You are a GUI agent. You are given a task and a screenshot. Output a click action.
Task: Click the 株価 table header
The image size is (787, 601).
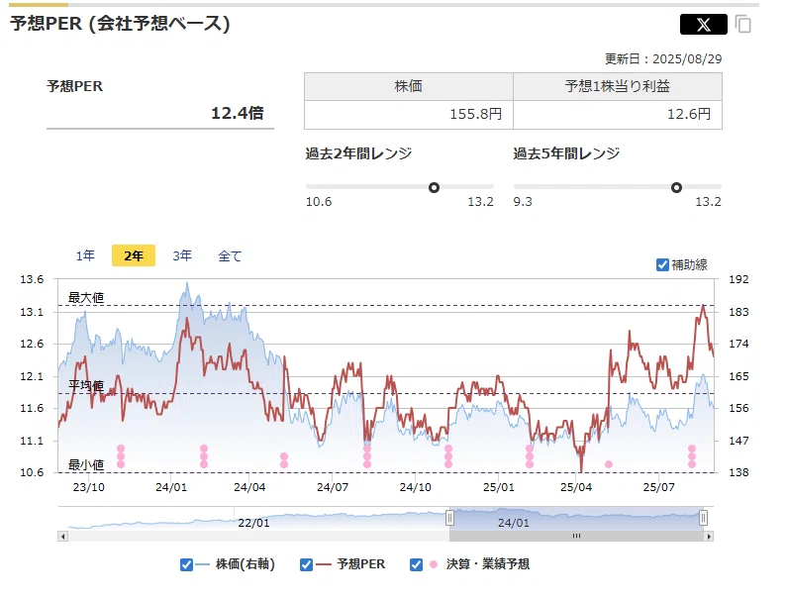pos(409,86)
